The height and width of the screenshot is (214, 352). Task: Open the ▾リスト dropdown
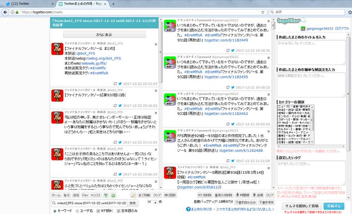pyautogui.click(x=96, y=195)
